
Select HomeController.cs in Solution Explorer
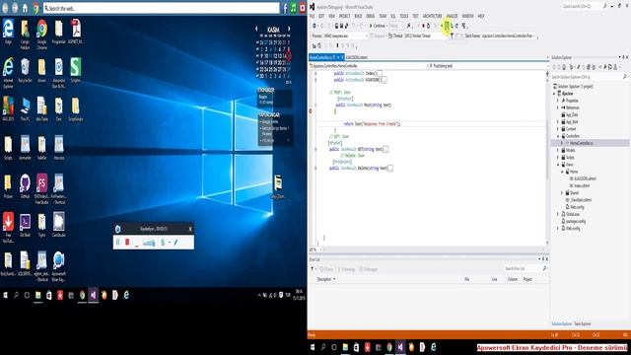click(582, 143)
